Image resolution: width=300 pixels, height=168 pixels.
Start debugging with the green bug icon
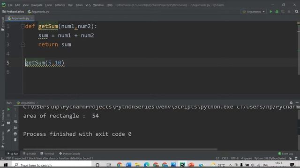pyautogui.click(x=277, y=12)
